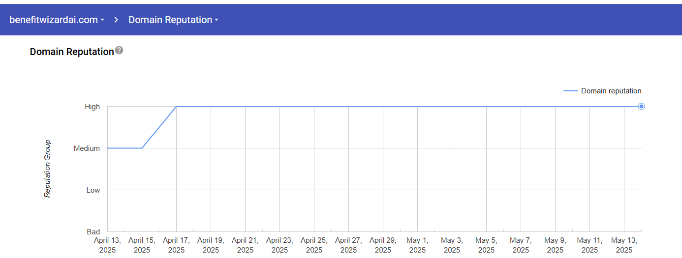Select the May 1, 2025 date label
The height and width of the screenshot is (258, 682).
(x=417, y=245)
